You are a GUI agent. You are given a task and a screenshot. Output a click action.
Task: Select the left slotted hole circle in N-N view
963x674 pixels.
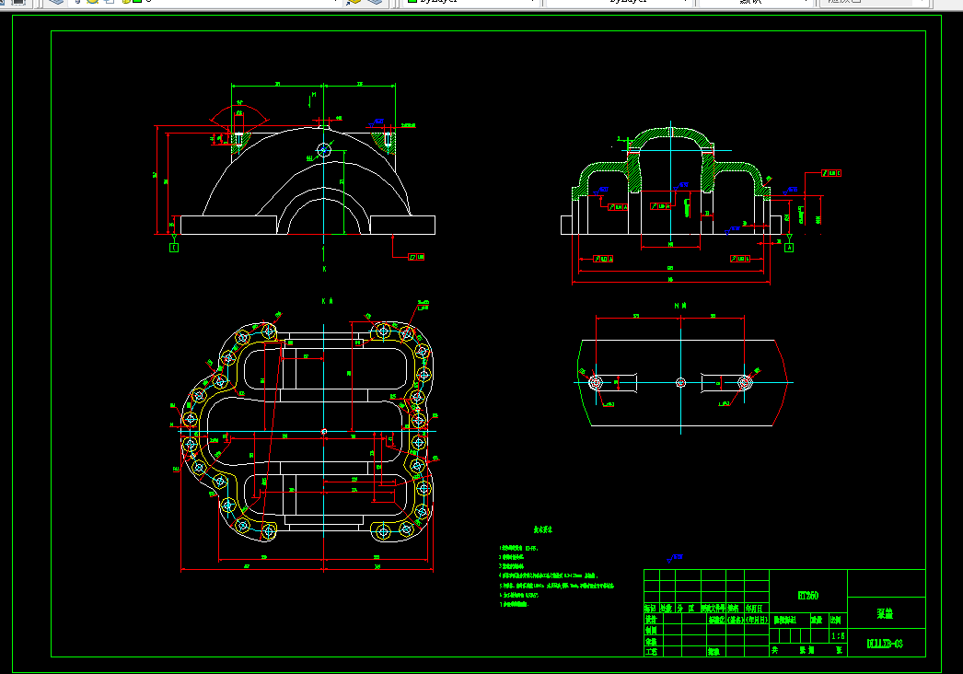click(595, 383)
